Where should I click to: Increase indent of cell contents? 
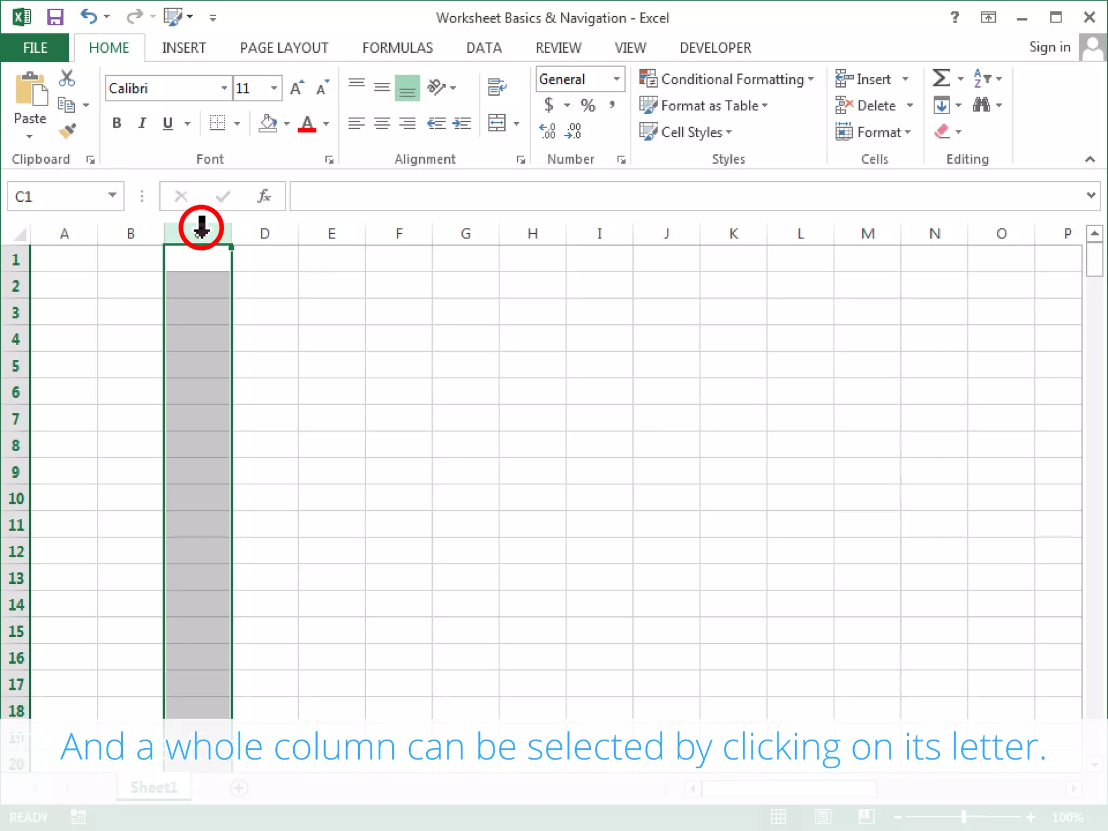461,123
